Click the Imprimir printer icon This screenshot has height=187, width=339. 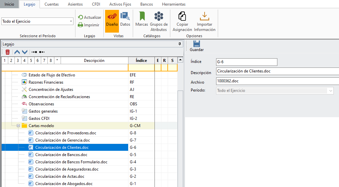pyautogui.click(x=80, y=25)
